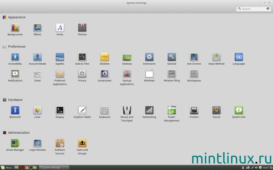The width and height of the screenshot is (273, 170).
Task: Open the volume applet in the tray
Action: (256, 168)
